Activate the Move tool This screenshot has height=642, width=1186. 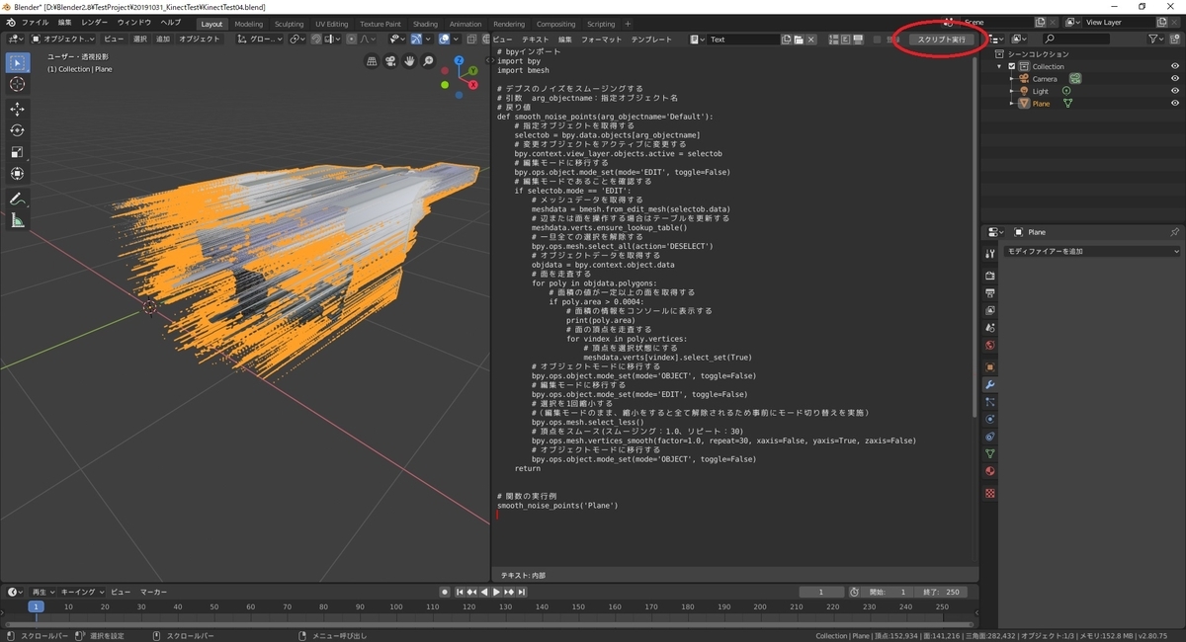(x=18, y=109)
